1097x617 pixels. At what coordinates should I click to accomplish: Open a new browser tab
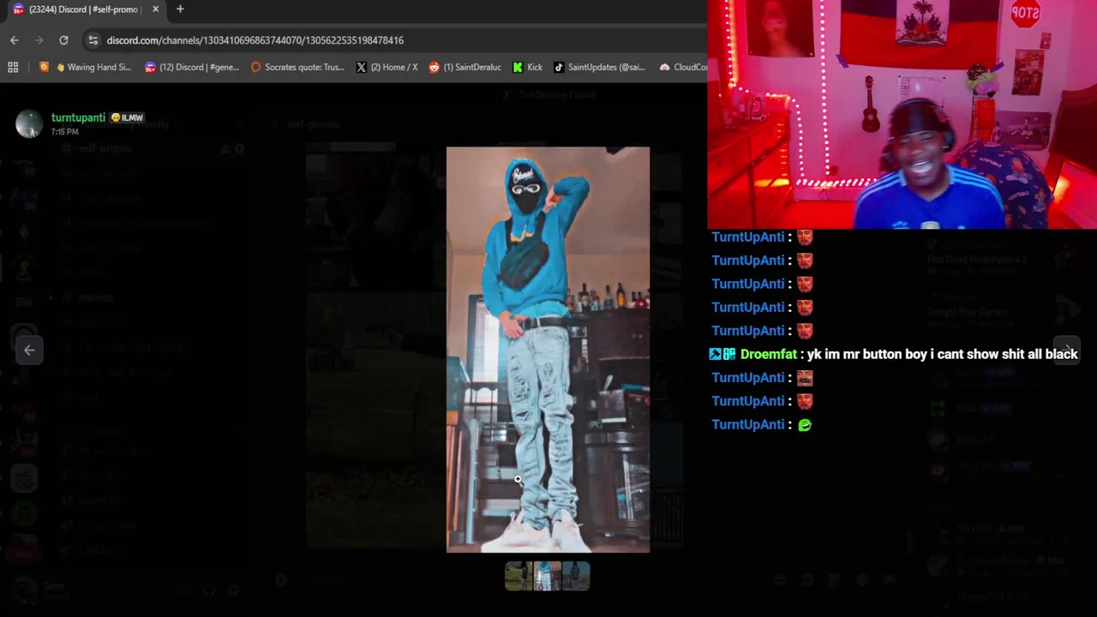tap(180, 9)
